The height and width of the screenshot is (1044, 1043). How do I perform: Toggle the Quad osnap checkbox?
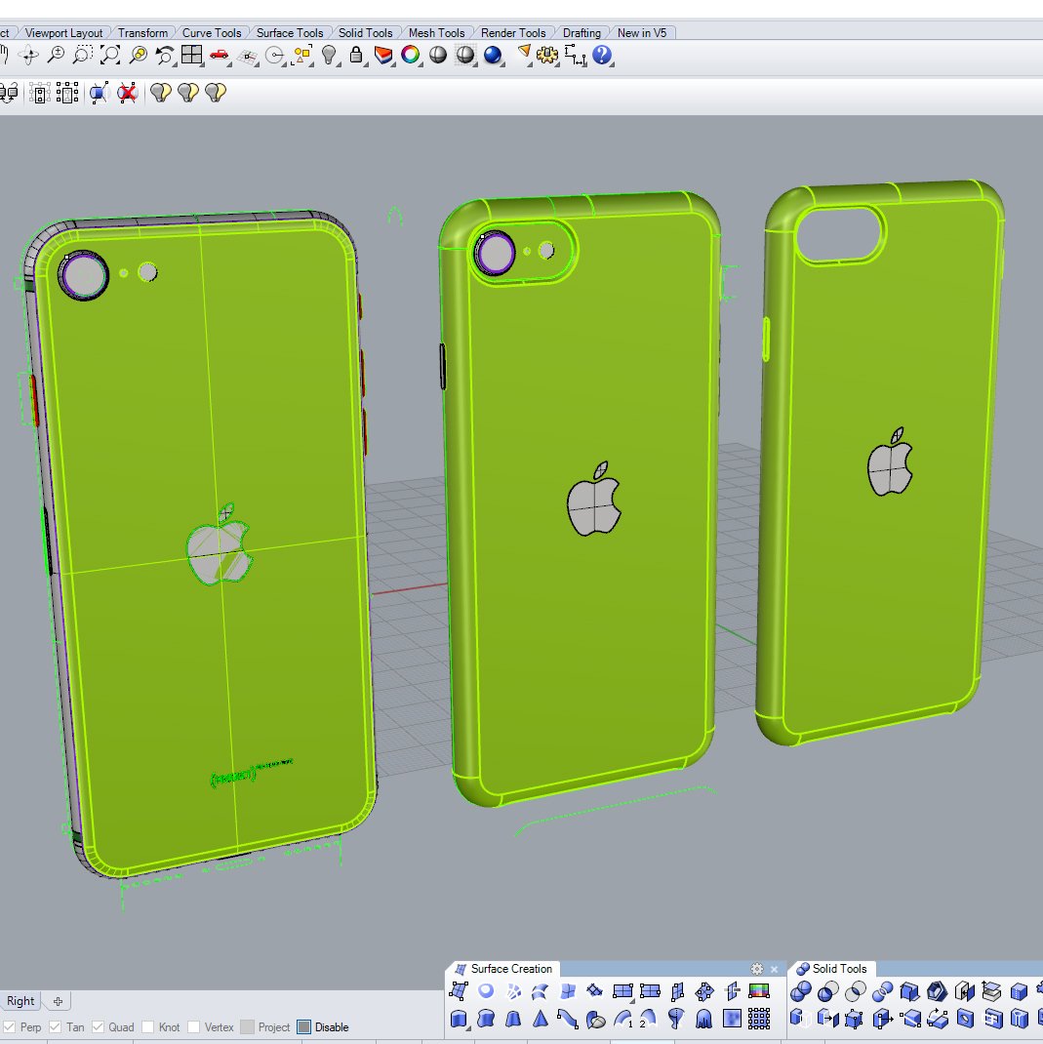[x=98, y=1027]
